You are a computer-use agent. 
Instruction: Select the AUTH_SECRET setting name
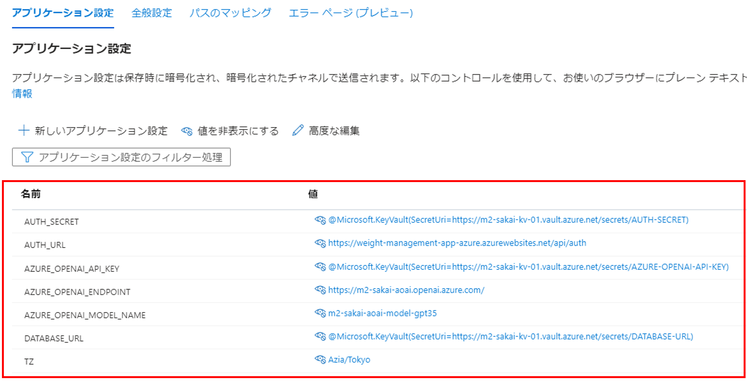coord(52,222)
